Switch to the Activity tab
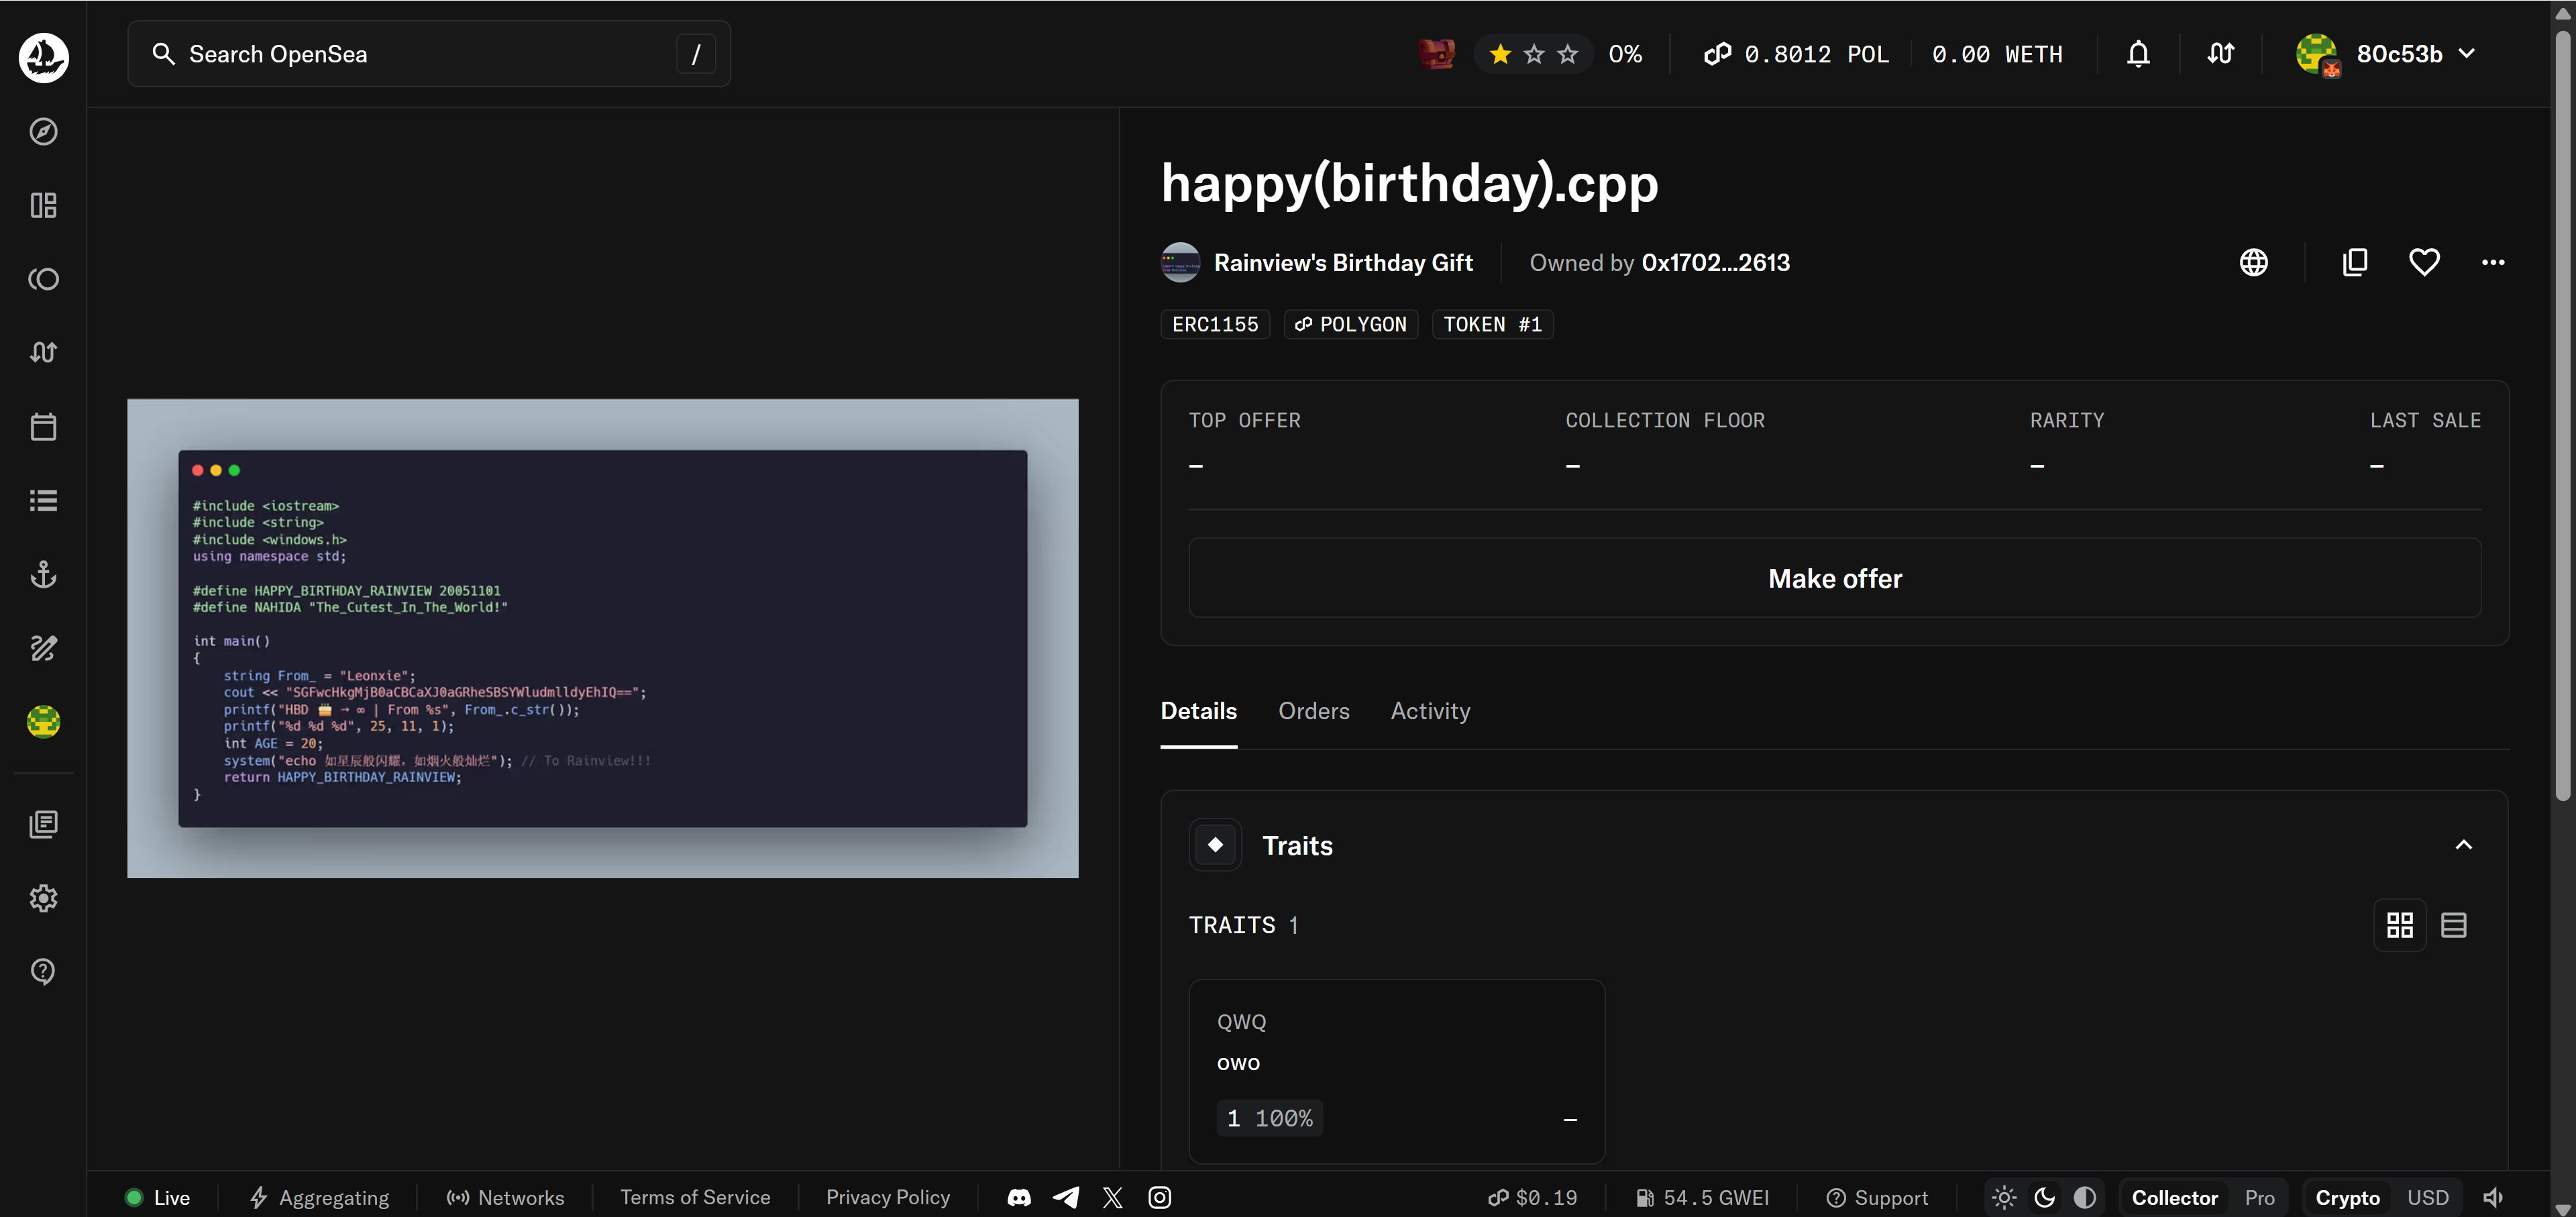 [1430, 711]
